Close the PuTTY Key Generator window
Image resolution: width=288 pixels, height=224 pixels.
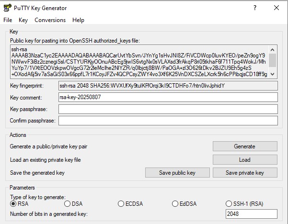[x=276, y=8]
